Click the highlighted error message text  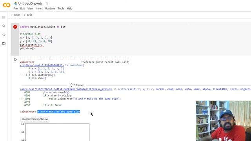pos(58,112)
